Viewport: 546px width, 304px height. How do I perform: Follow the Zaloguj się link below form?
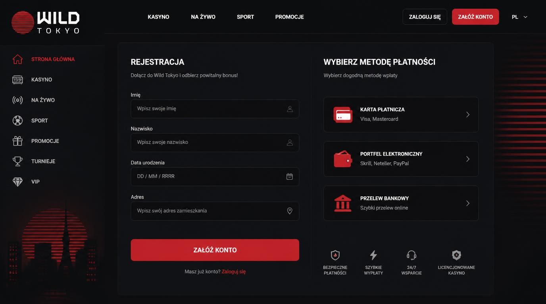click(x=234, y=272)
